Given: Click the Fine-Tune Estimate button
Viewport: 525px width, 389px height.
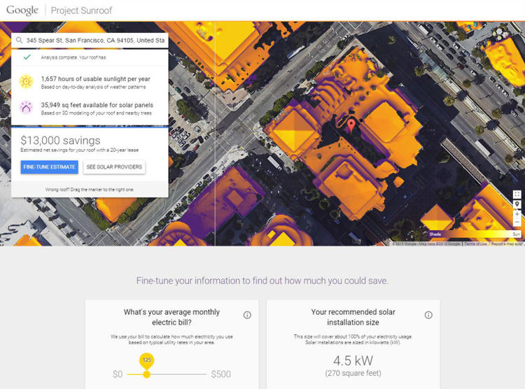Looking at the screenshot, I should tap(49, 167).
